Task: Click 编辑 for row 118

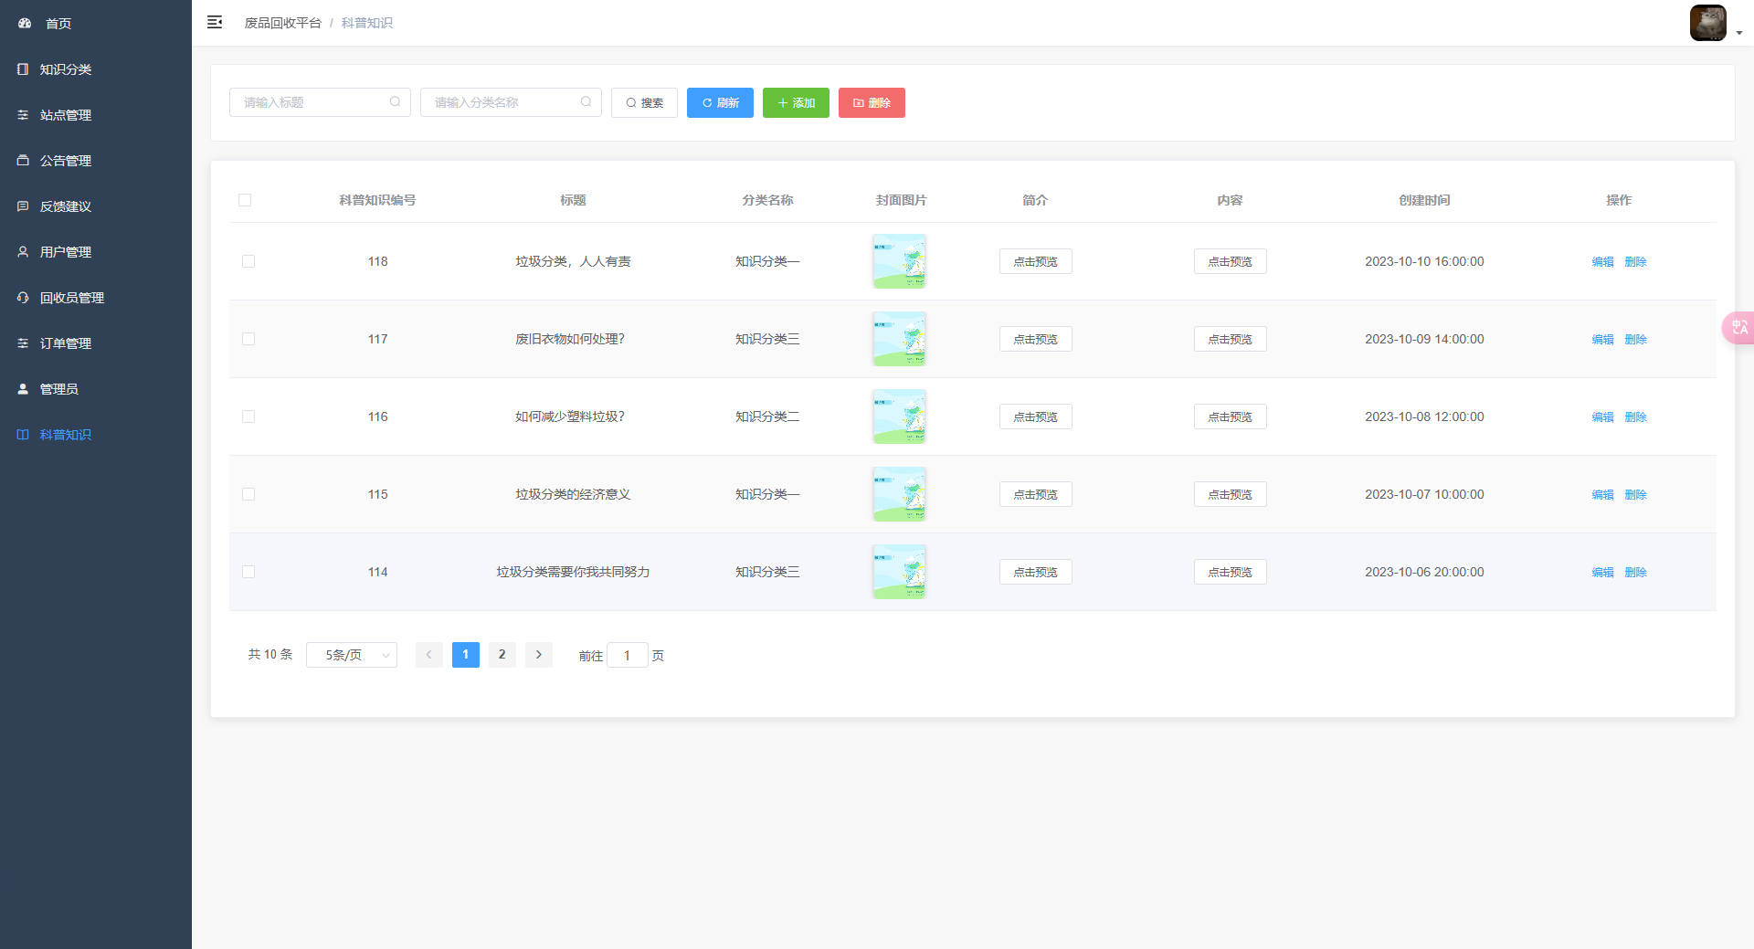Action: pos(1602,261)
